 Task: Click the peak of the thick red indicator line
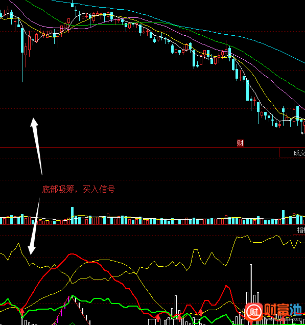(72, 253)
